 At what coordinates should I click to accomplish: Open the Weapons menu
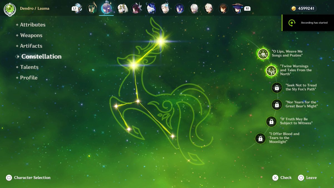(x=31, y=35)
